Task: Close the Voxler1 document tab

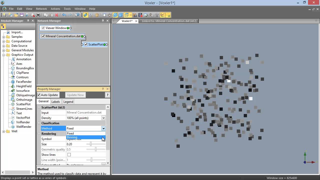Action: pyautogui.click(x=136, y=21)
